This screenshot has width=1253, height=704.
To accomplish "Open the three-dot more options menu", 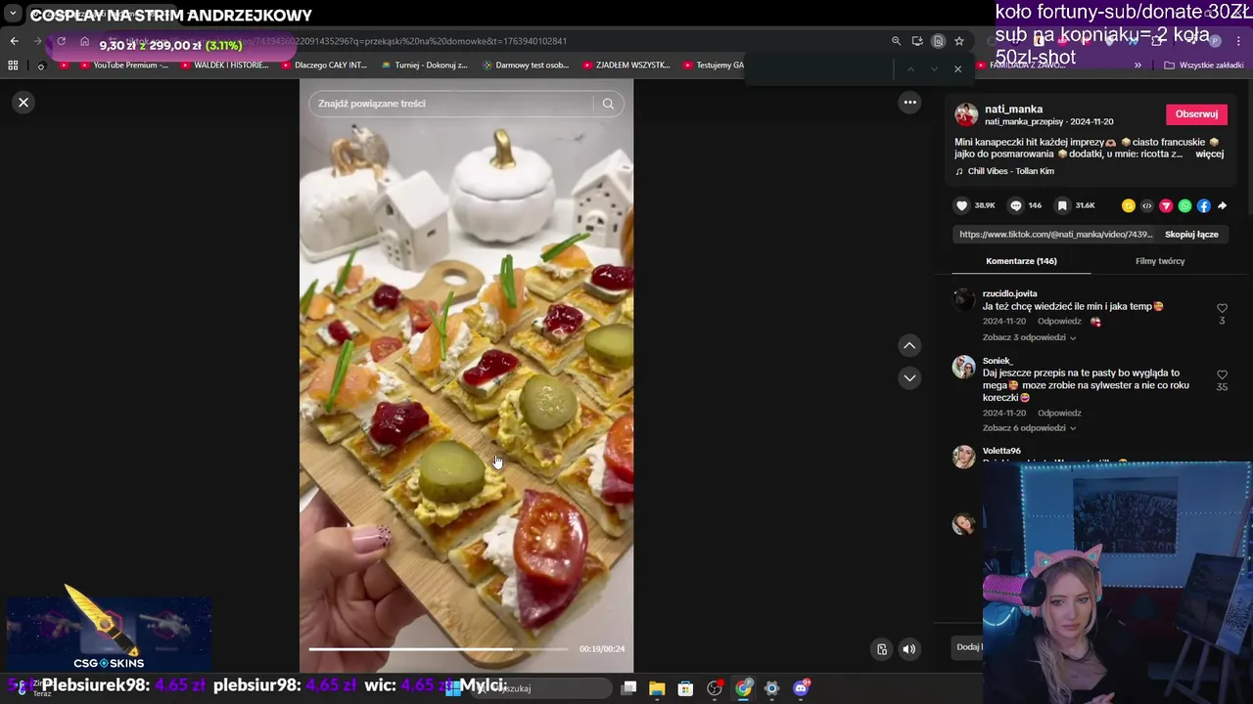I will click(x=909, y=103).
